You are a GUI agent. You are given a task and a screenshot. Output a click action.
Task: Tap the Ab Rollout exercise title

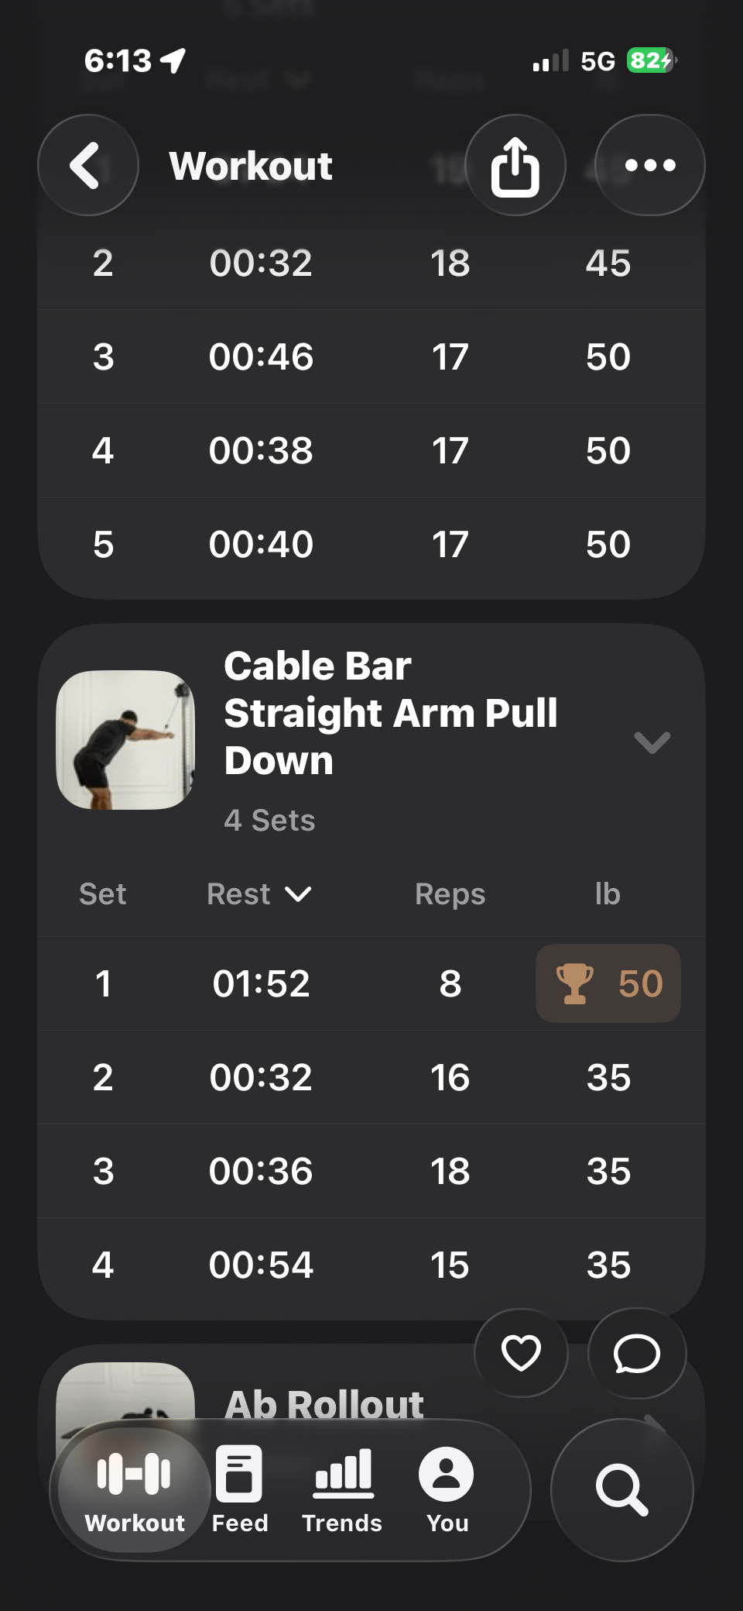tap(324, 1403)
